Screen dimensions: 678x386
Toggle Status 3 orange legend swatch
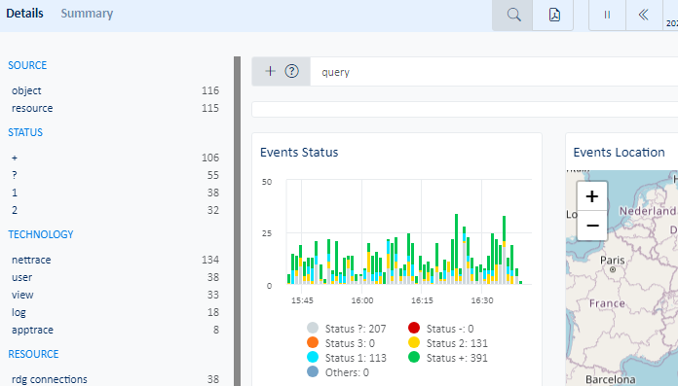point(313,343)
